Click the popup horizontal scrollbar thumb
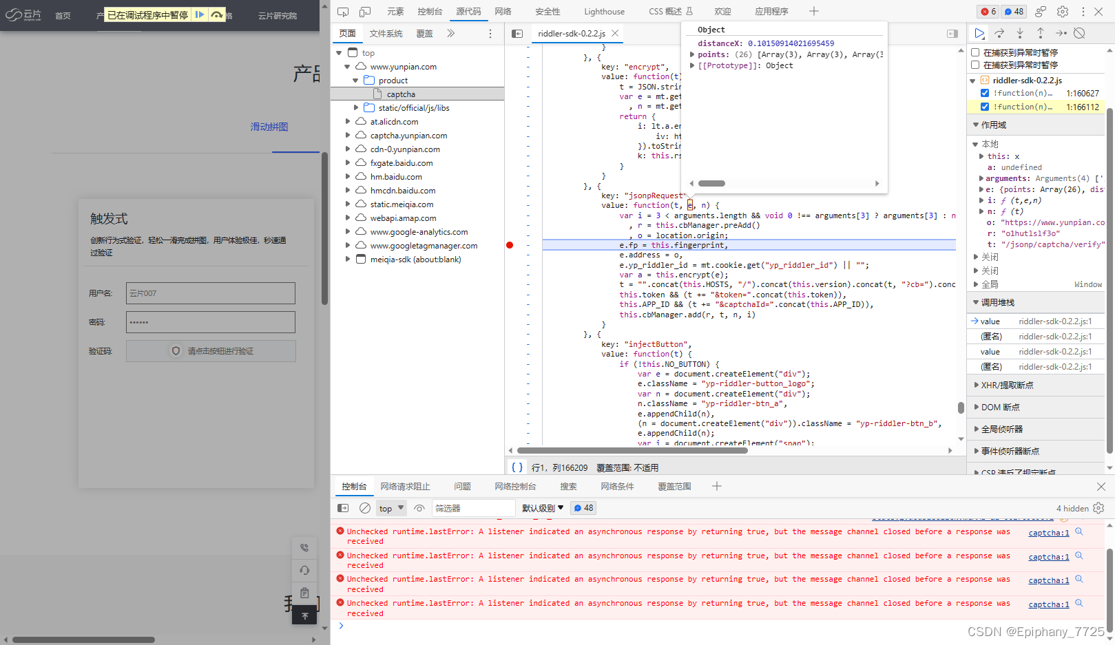Image resolution: width=1115 pixels, height=645 pixels. point(711,184)
